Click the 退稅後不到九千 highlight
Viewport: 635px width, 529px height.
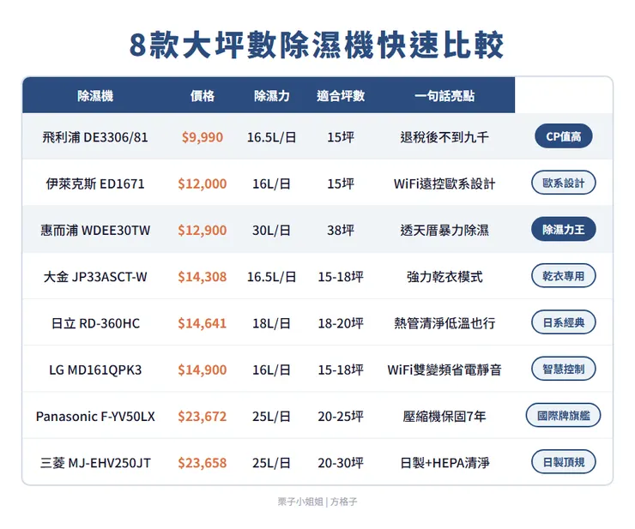(x=444, y=137)
